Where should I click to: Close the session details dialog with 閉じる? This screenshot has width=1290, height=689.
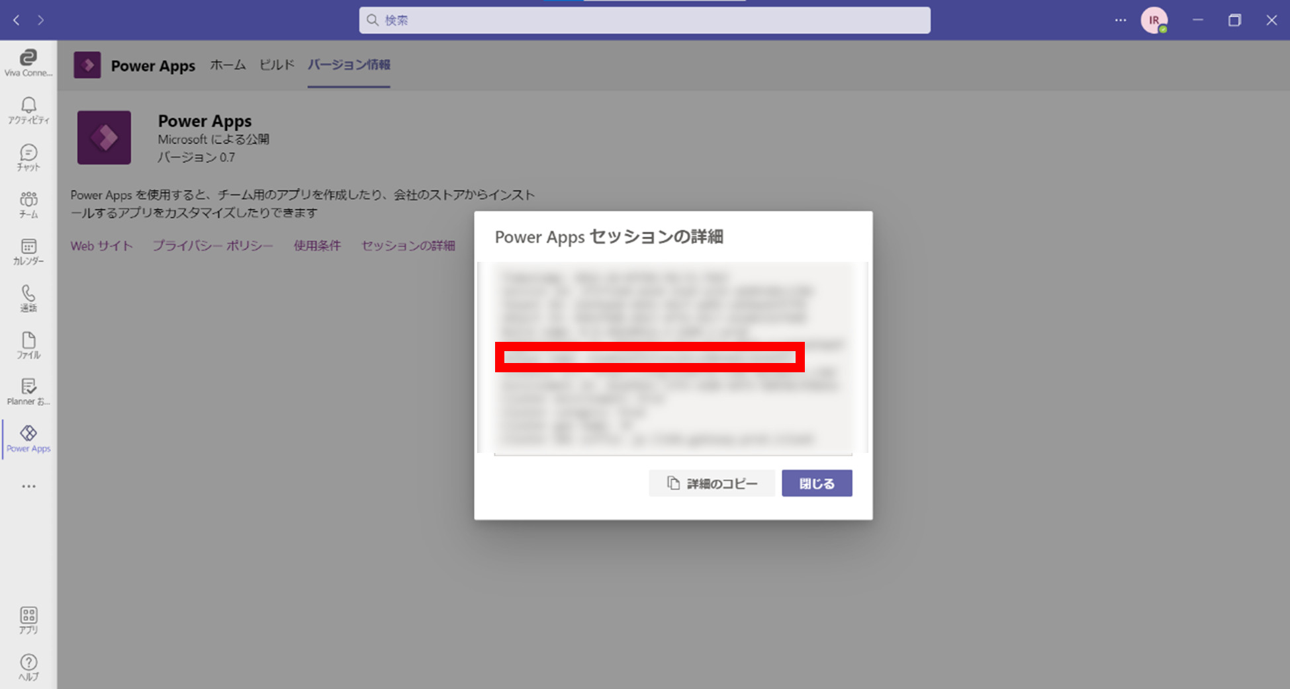[x=817, y=483]
